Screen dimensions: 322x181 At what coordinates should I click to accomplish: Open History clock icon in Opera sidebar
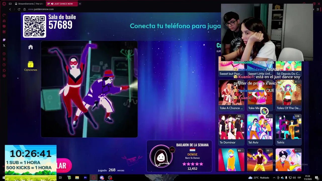(x=4, y=65)
